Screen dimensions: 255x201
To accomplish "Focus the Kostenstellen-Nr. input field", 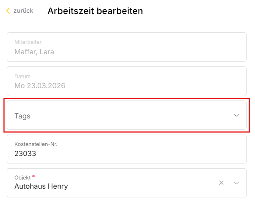I will click(x=126, y=149).
